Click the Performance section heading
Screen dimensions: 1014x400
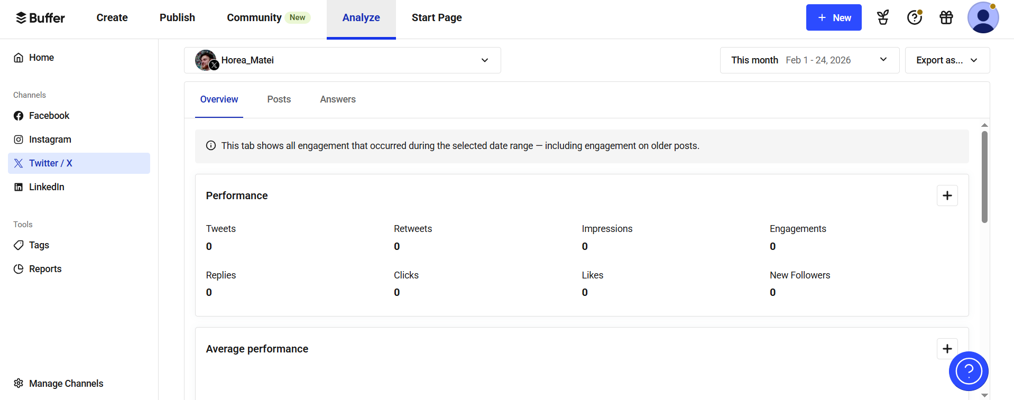point(237,196)
